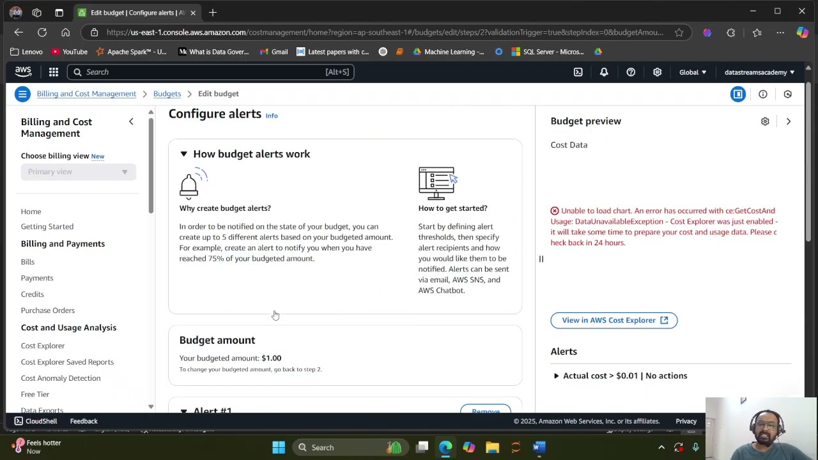Open Cost Anomaly Detection in sidebar
This screenshot has height=460, width=818.
(61, 378)
